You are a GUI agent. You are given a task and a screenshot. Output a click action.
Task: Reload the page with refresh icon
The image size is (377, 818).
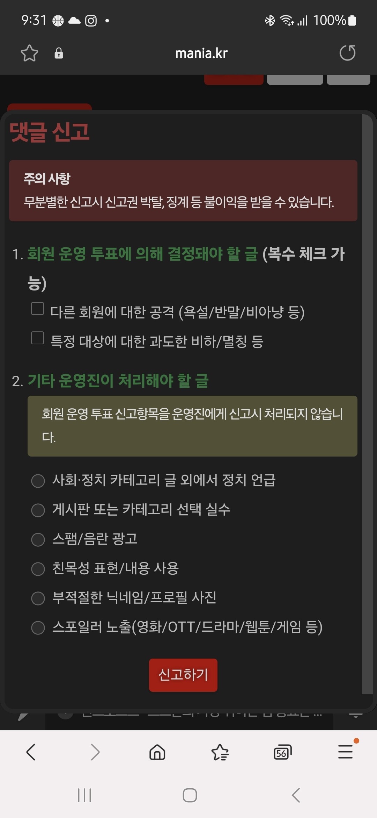click(347, 53)
